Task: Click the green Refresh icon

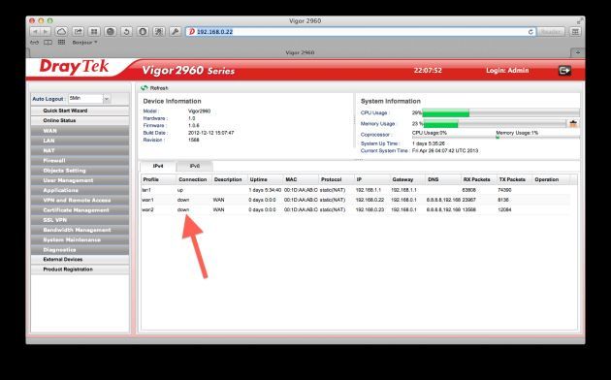Action: coord(145,88)
